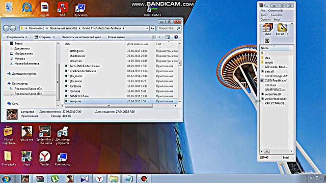Select the Новый портфель desktop icon
This screenshot has height=183, width=326.
[x=9, y=135]
